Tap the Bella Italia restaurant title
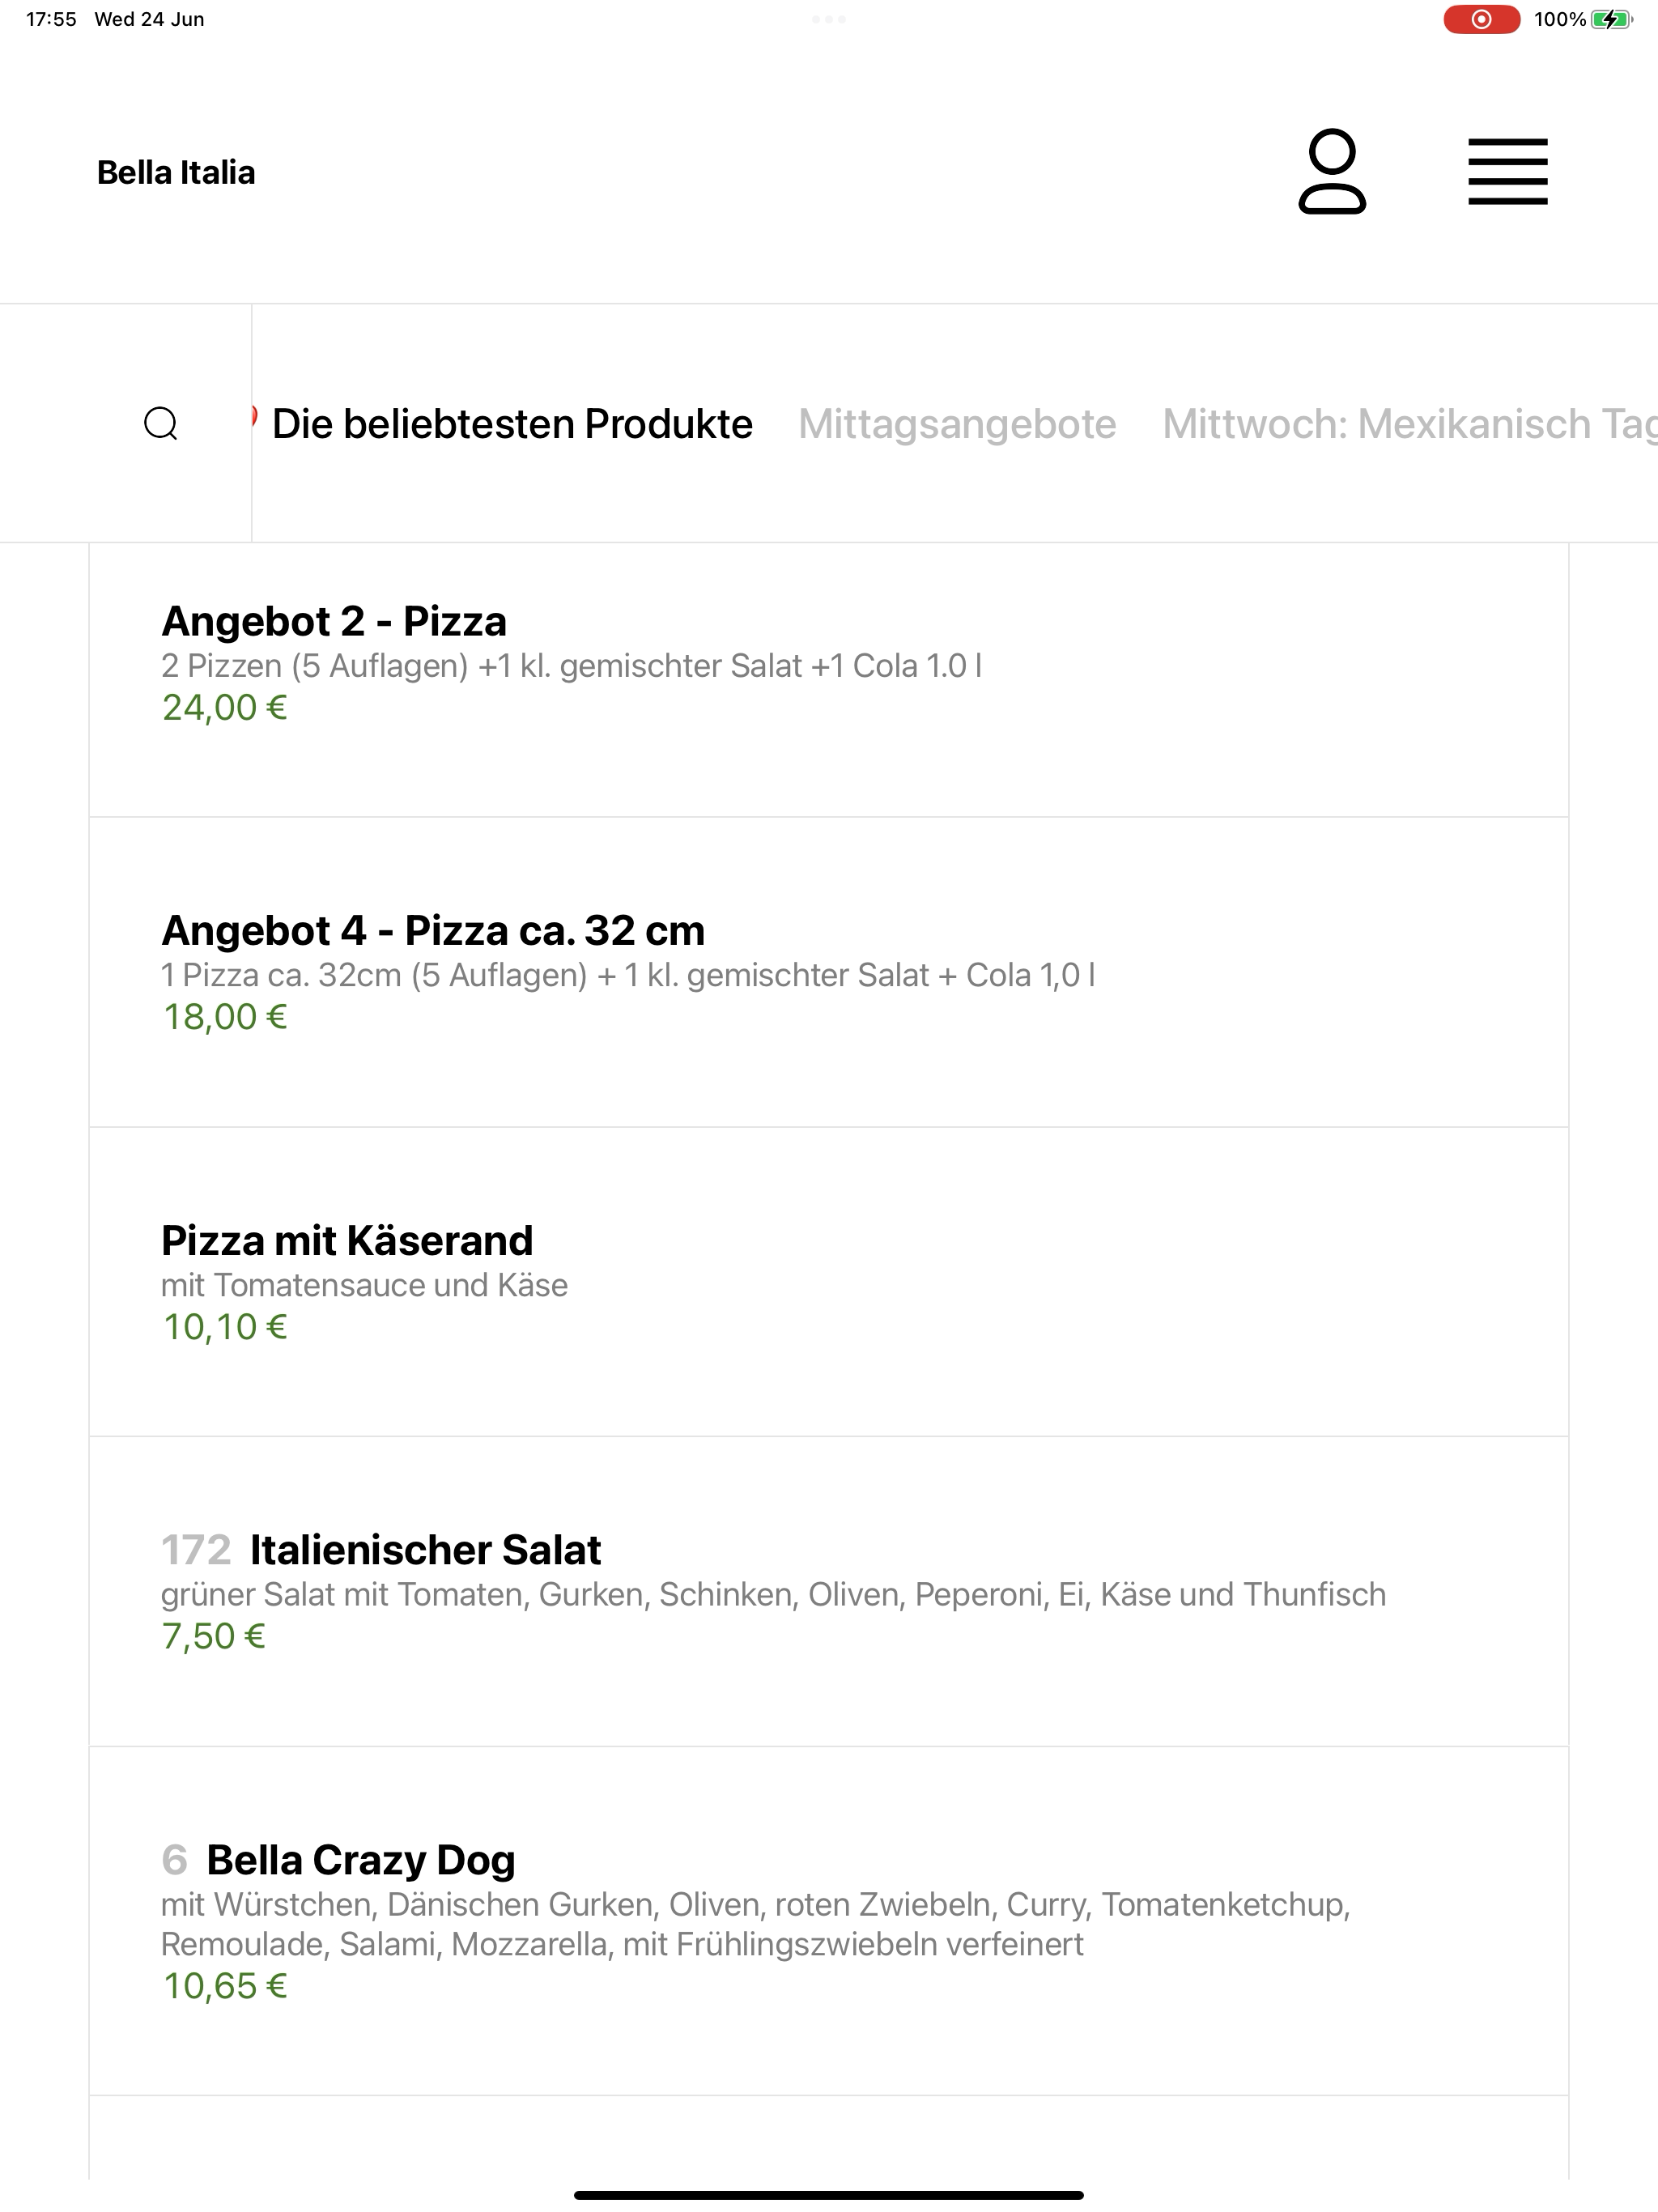 (176, 172)
